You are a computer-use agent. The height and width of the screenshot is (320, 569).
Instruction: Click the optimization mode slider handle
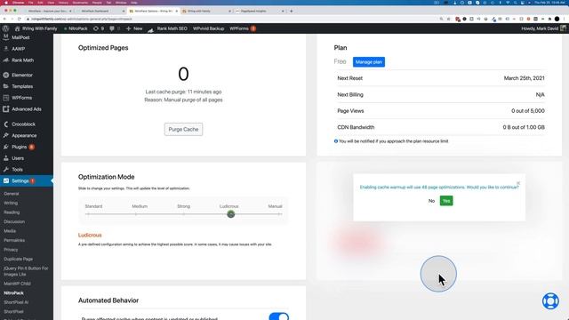point(231,214)
